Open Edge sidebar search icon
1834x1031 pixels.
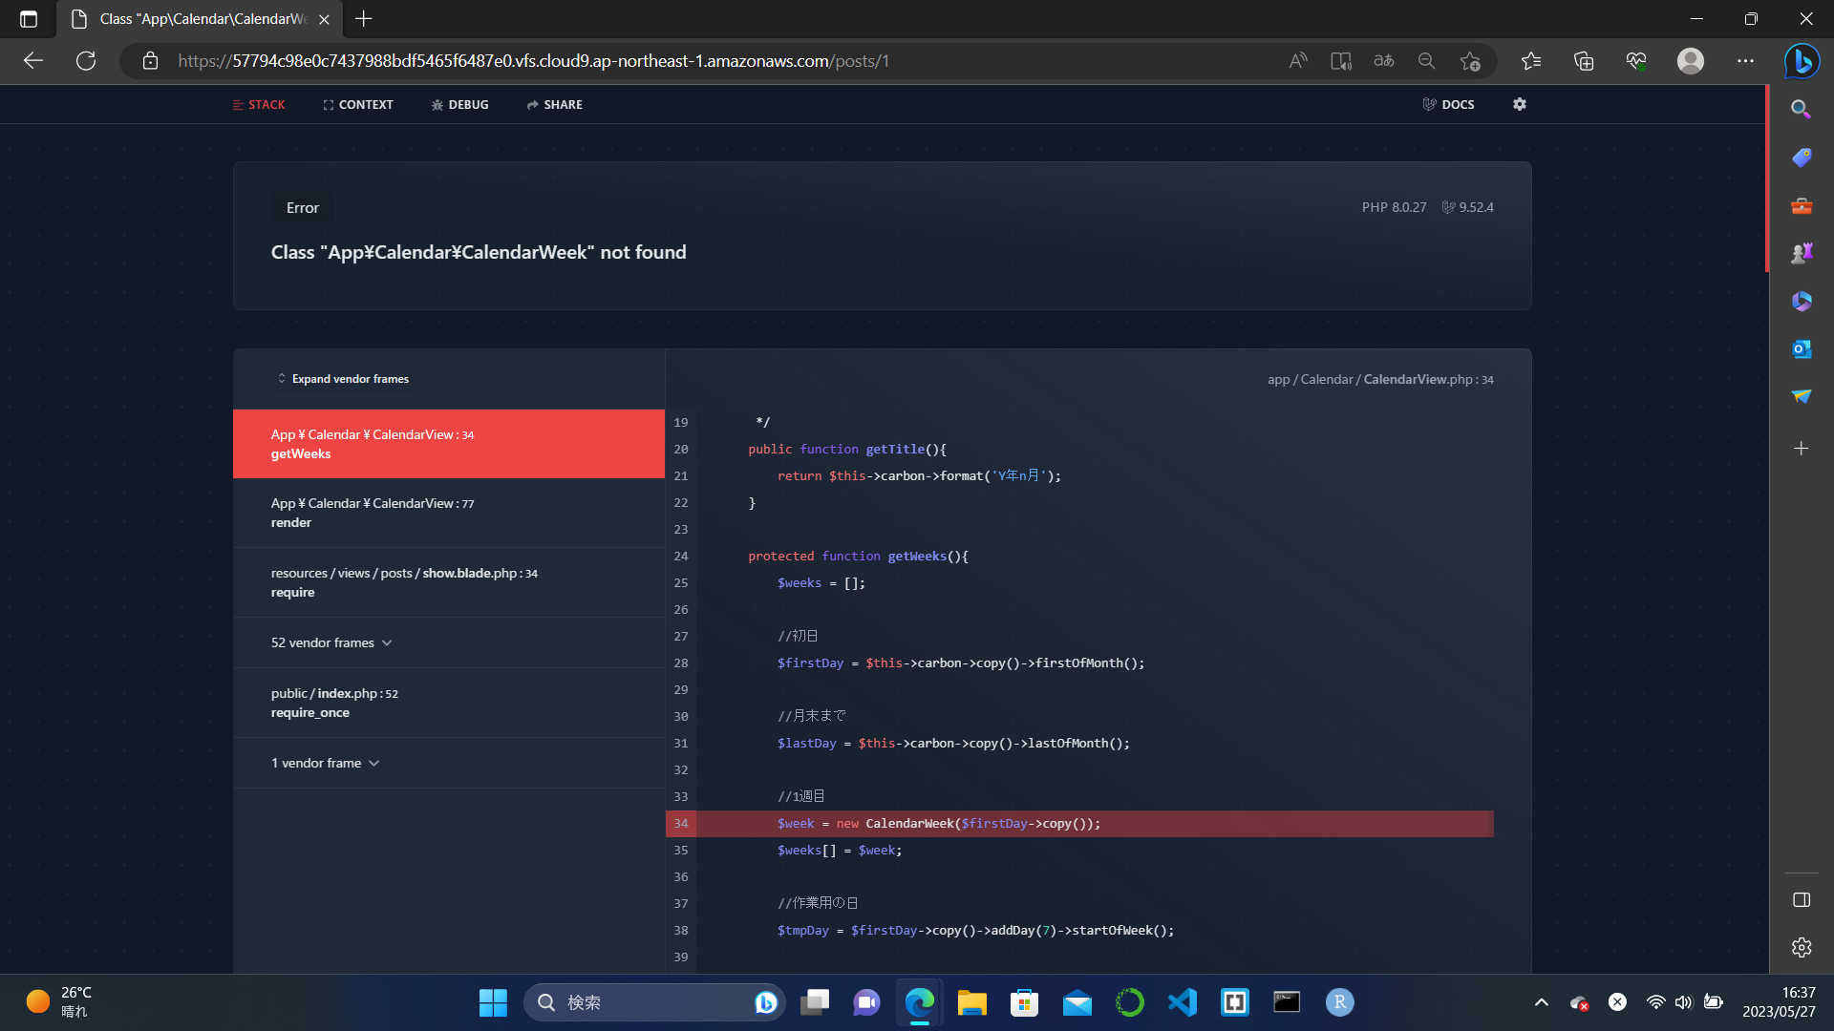[1802, 110]
